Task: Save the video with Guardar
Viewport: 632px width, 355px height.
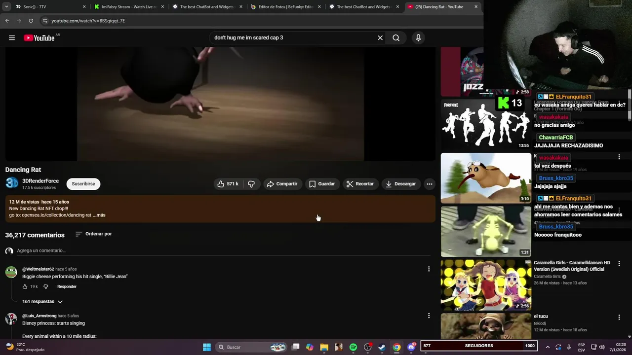Action: [322, 184]
